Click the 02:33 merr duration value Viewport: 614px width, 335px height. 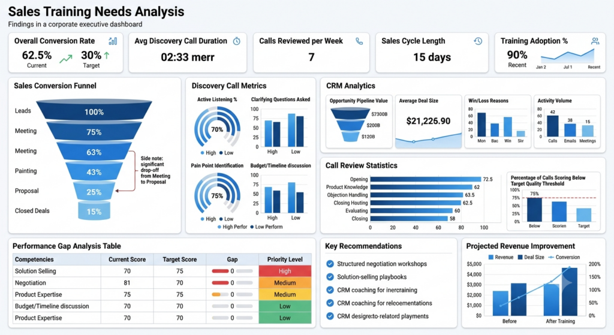(188, 57)
